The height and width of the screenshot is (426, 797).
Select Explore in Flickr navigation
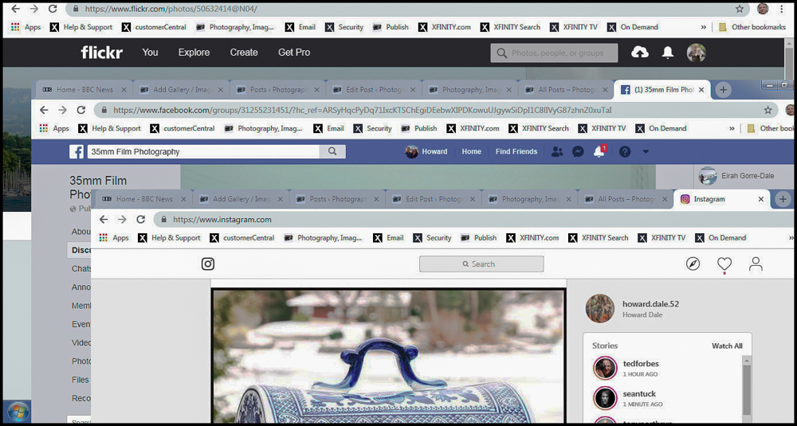[x=194, y=53]
